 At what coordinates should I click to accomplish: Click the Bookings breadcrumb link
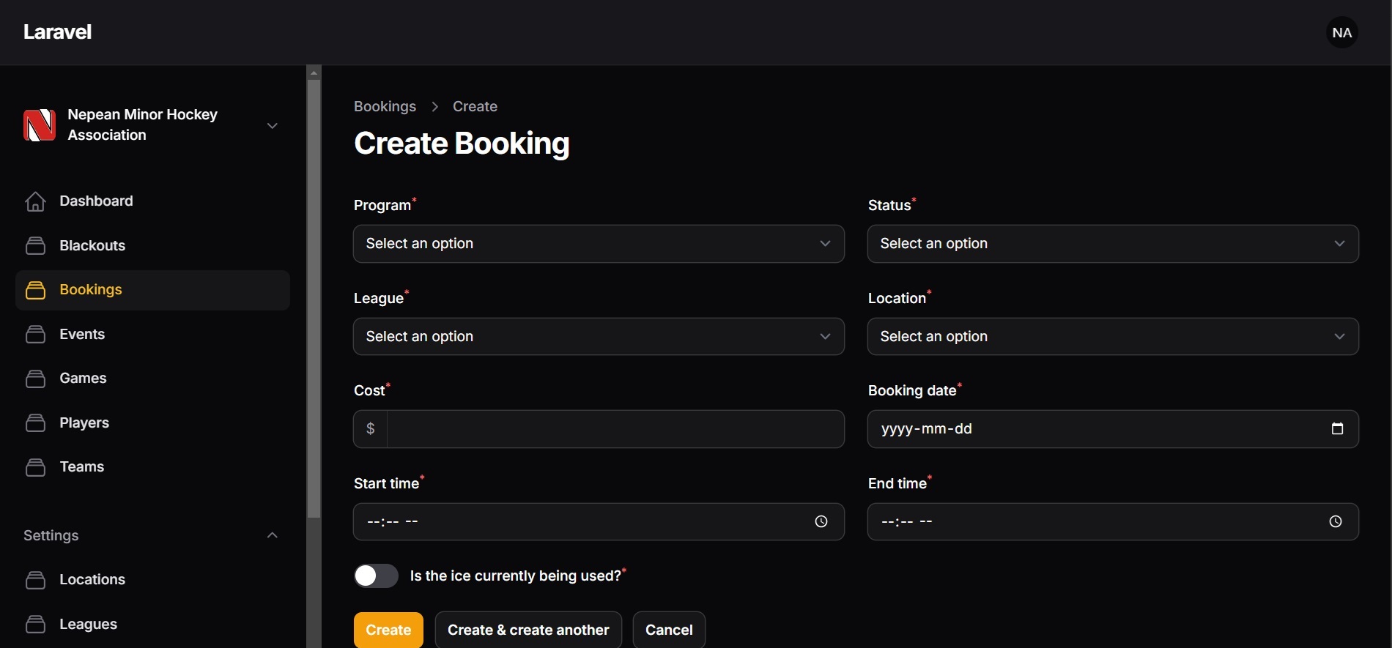(x=385, y=107)
